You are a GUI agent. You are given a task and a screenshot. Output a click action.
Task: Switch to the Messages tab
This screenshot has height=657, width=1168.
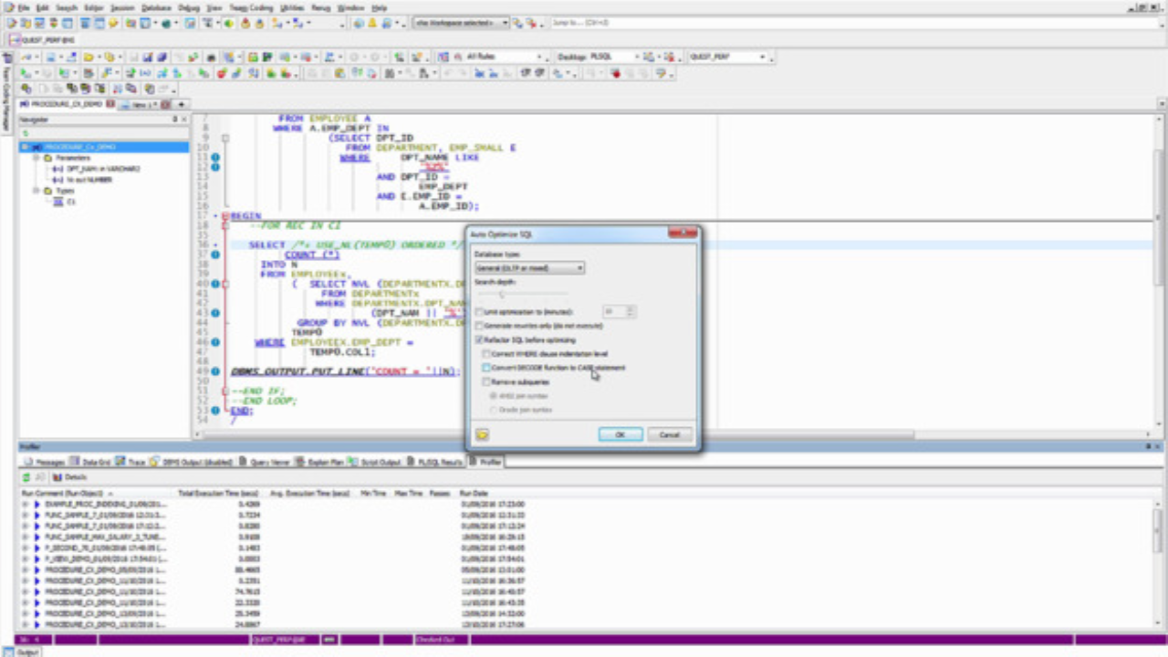46,463
